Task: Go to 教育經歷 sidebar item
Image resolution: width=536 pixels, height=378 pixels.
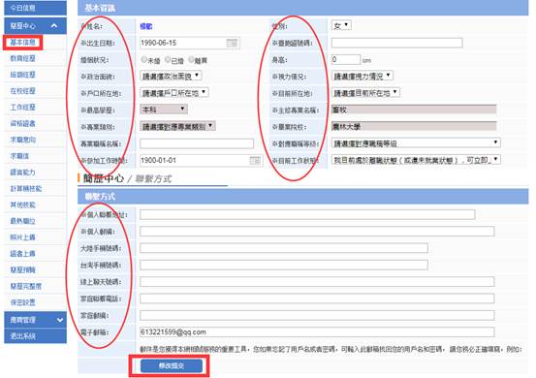Action: pyautogui.click(x=23, y=58)
